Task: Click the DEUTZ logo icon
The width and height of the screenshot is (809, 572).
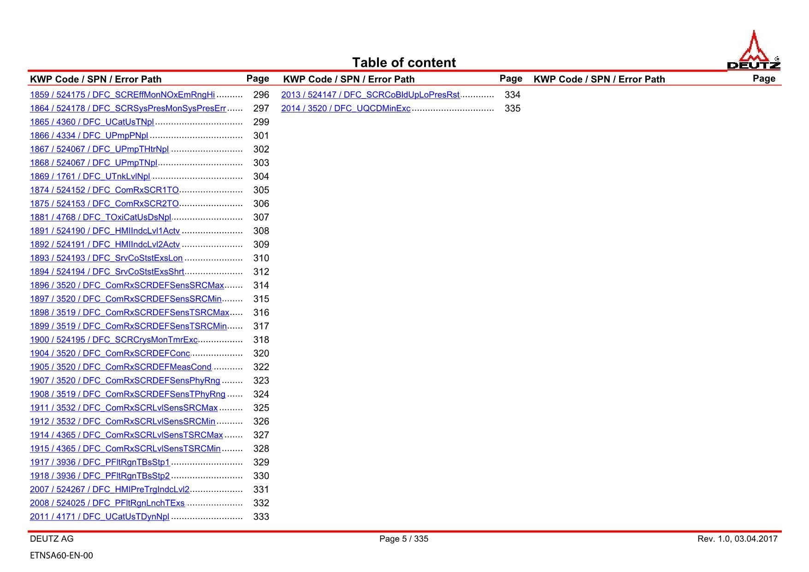Action: tap(754, 50)
